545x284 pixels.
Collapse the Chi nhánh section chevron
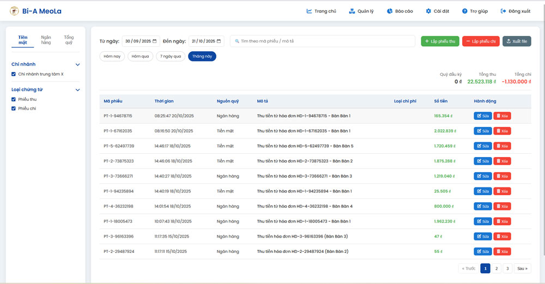[x=77, y=64]
